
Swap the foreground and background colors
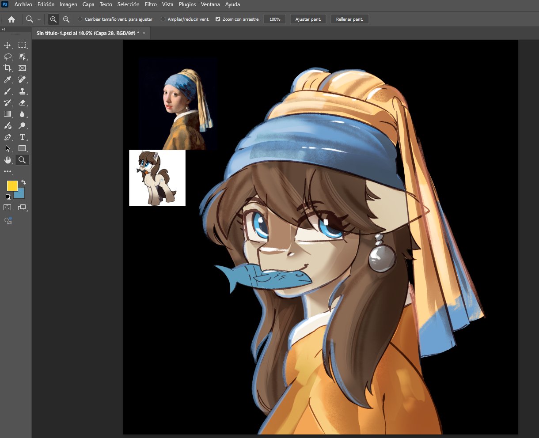tap(23, 182)
